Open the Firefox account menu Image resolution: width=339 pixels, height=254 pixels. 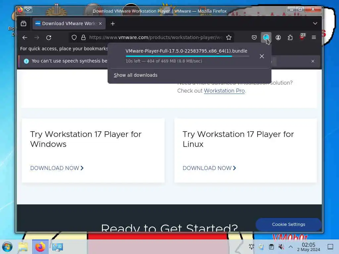278,38
